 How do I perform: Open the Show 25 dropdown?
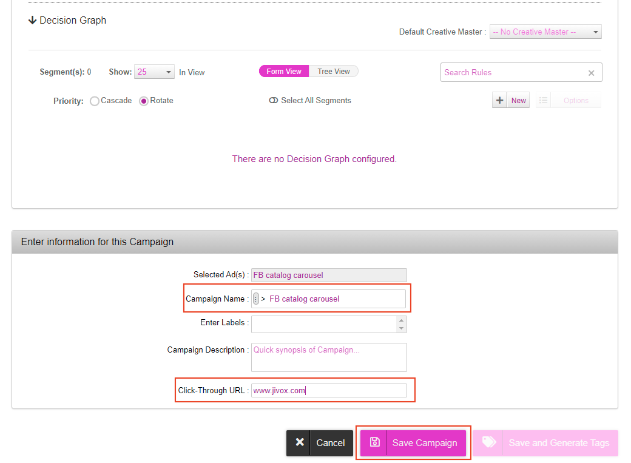(154, 72)
